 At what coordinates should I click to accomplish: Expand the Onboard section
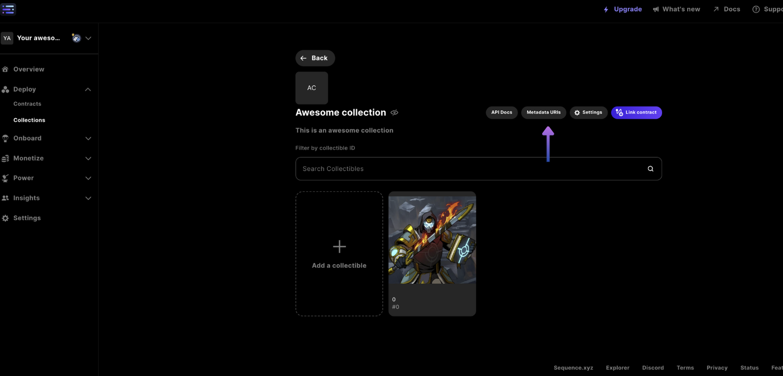(x=88, y=139)
